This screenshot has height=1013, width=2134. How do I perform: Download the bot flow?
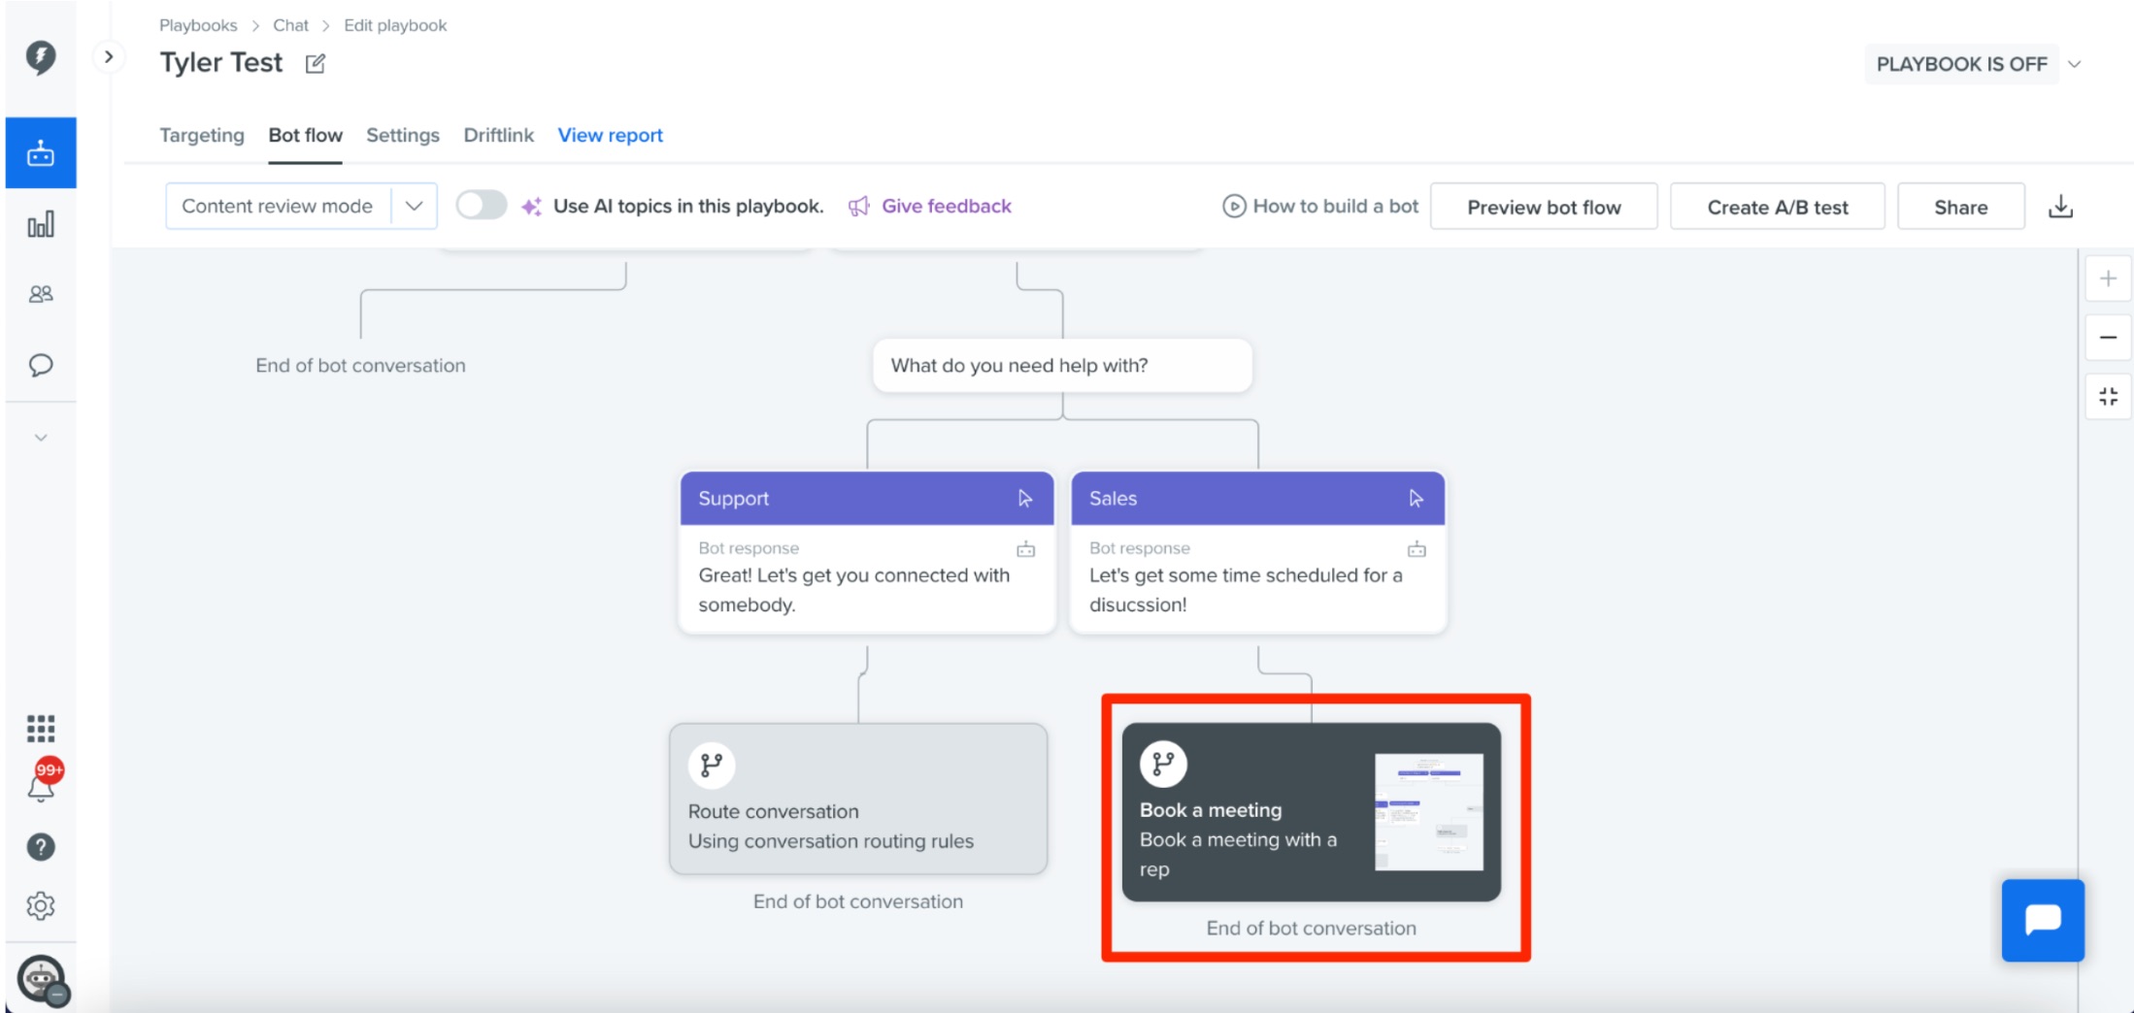[x=2060, y=207]
